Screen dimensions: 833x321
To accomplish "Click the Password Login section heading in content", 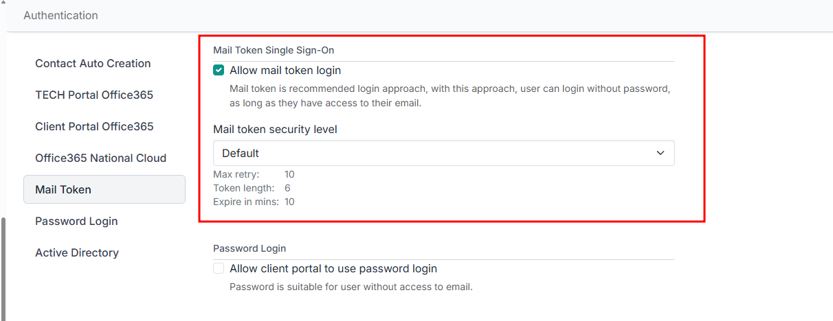I will tap(249, 248).
